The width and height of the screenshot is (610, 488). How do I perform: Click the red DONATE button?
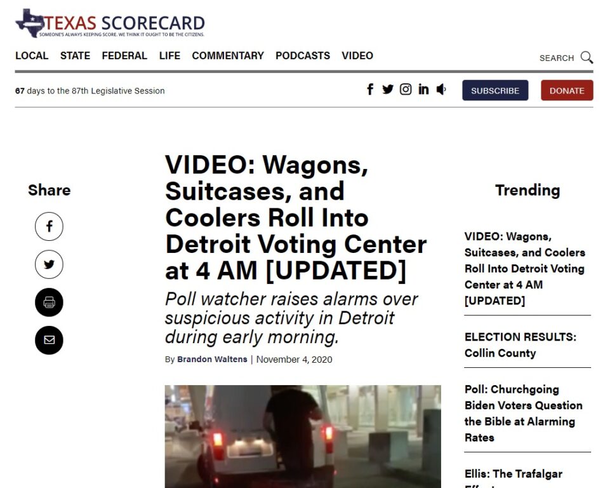tap(567, 90)
